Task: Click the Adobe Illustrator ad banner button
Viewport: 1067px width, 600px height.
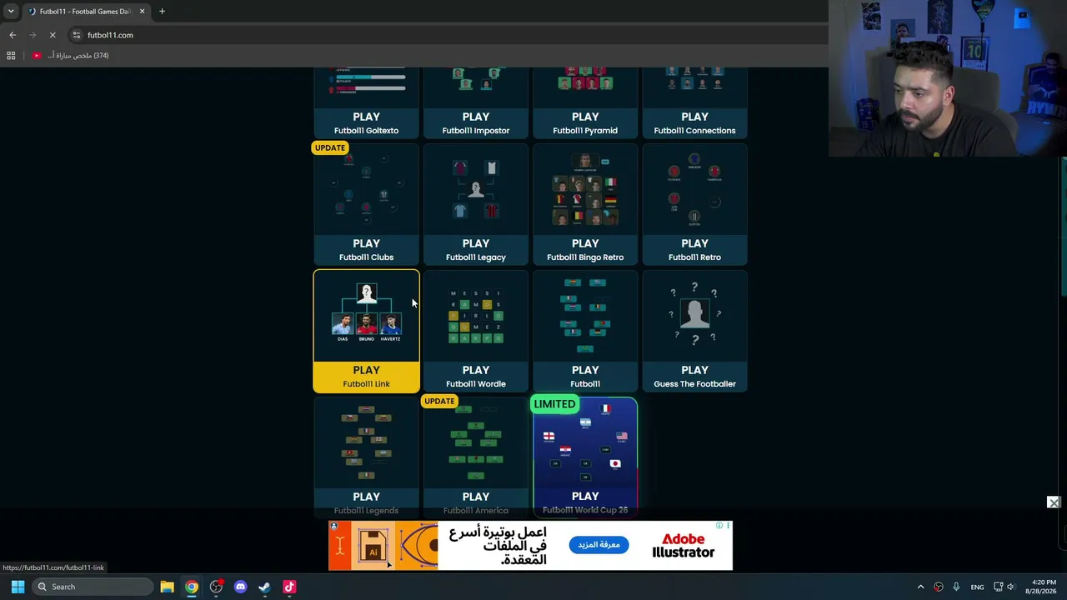Action: point(598,545)
